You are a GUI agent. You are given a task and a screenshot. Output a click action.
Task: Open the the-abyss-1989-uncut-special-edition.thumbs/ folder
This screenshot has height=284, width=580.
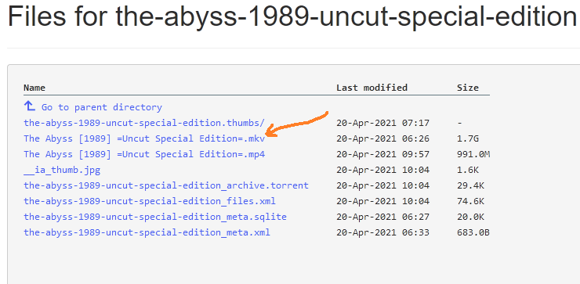click(144, 123)
